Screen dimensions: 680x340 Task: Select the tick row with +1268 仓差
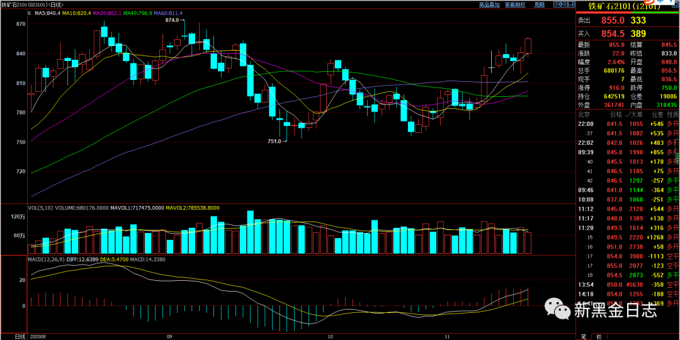tap(628, 237)
